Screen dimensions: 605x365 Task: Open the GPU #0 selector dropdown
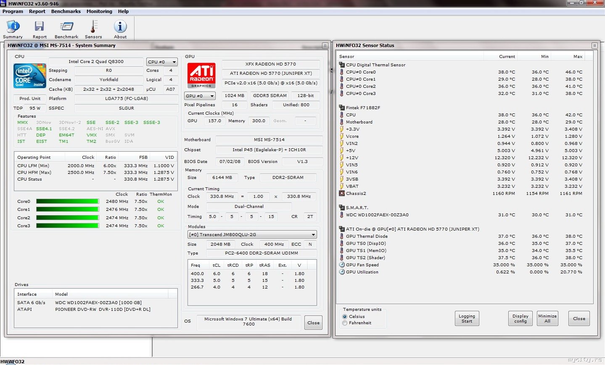pyautogui.click(x=200, y=96)
